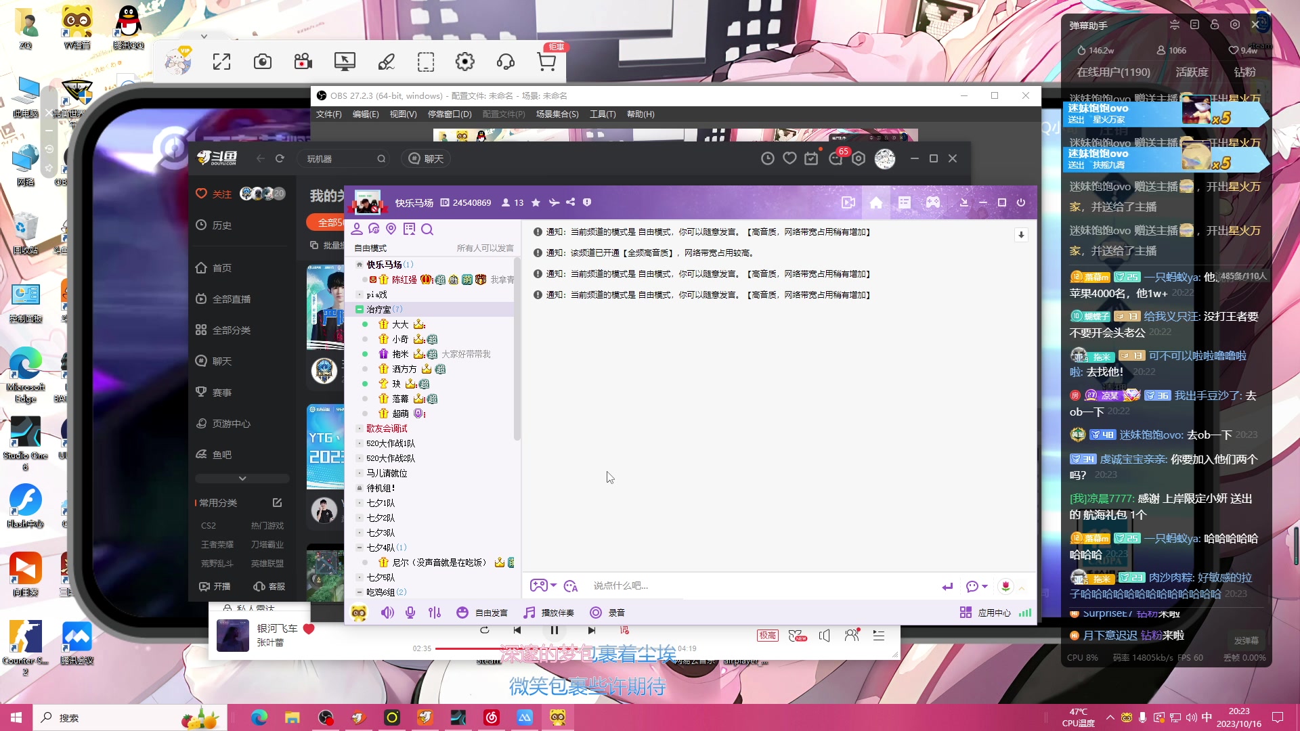This screenshot has height=731, width=1300.
Task: Open the shopping cart icon in the floating toolbar
Action: pyautogui.click(x=546, y=62)
